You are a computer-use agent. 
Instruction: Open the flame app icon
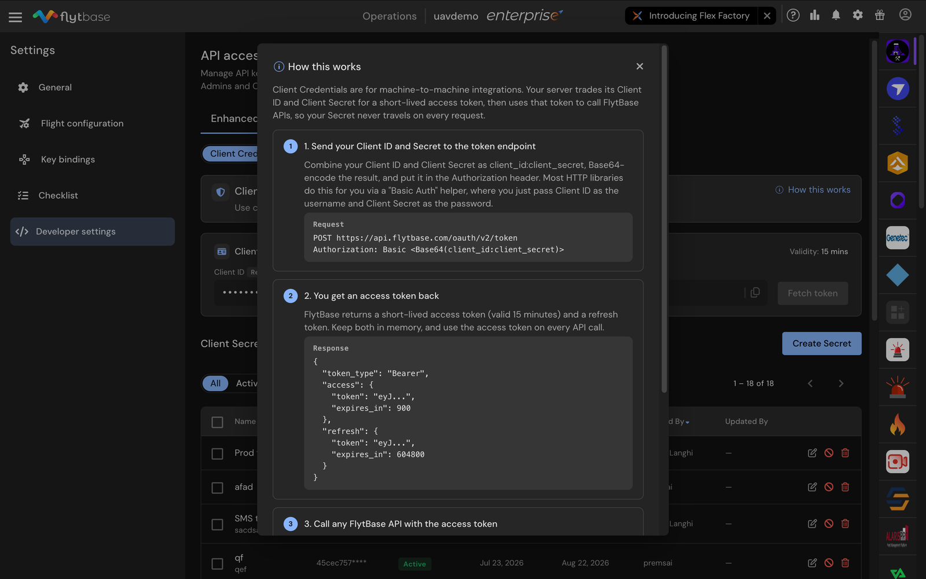898,424
